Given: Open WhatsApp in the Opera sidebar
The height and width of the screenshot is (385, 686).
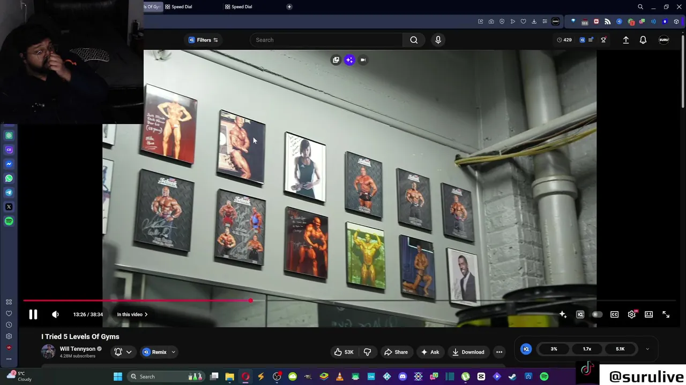Looking at the screenshot, I should click(9, 179).
